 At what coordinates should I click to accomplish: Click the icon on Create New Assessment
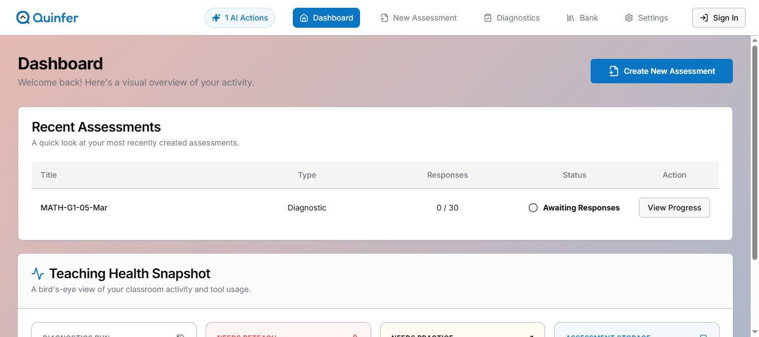tap(613, 71)
